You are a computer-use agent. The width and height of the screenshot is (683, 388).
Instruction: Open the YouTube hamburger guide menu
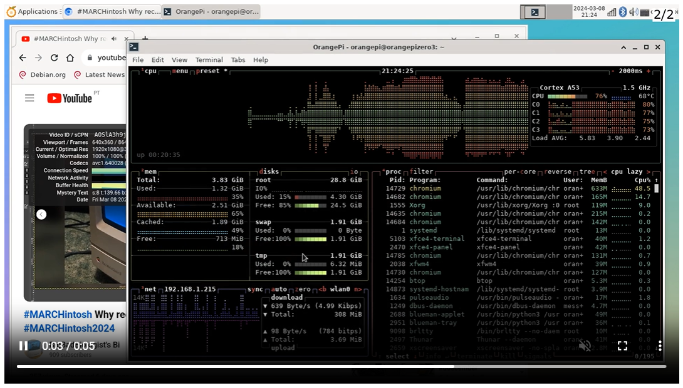coord(29,98)
